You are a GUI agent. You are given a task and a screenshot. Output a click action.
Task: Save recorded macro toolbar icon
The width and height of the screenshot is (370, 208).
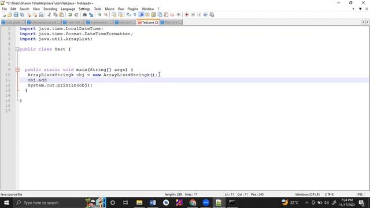coord(212,14)
